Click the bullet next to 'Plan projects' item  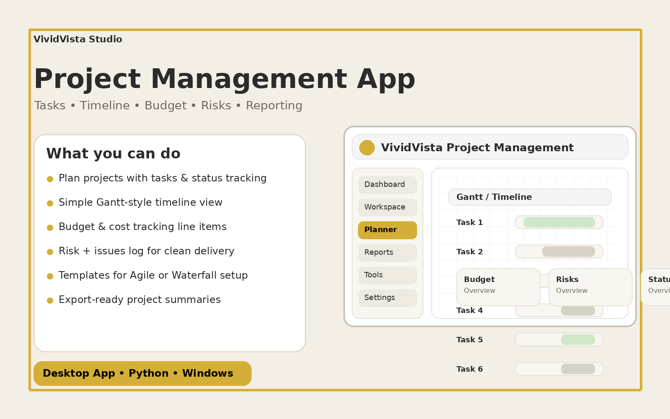click(50, 178)
